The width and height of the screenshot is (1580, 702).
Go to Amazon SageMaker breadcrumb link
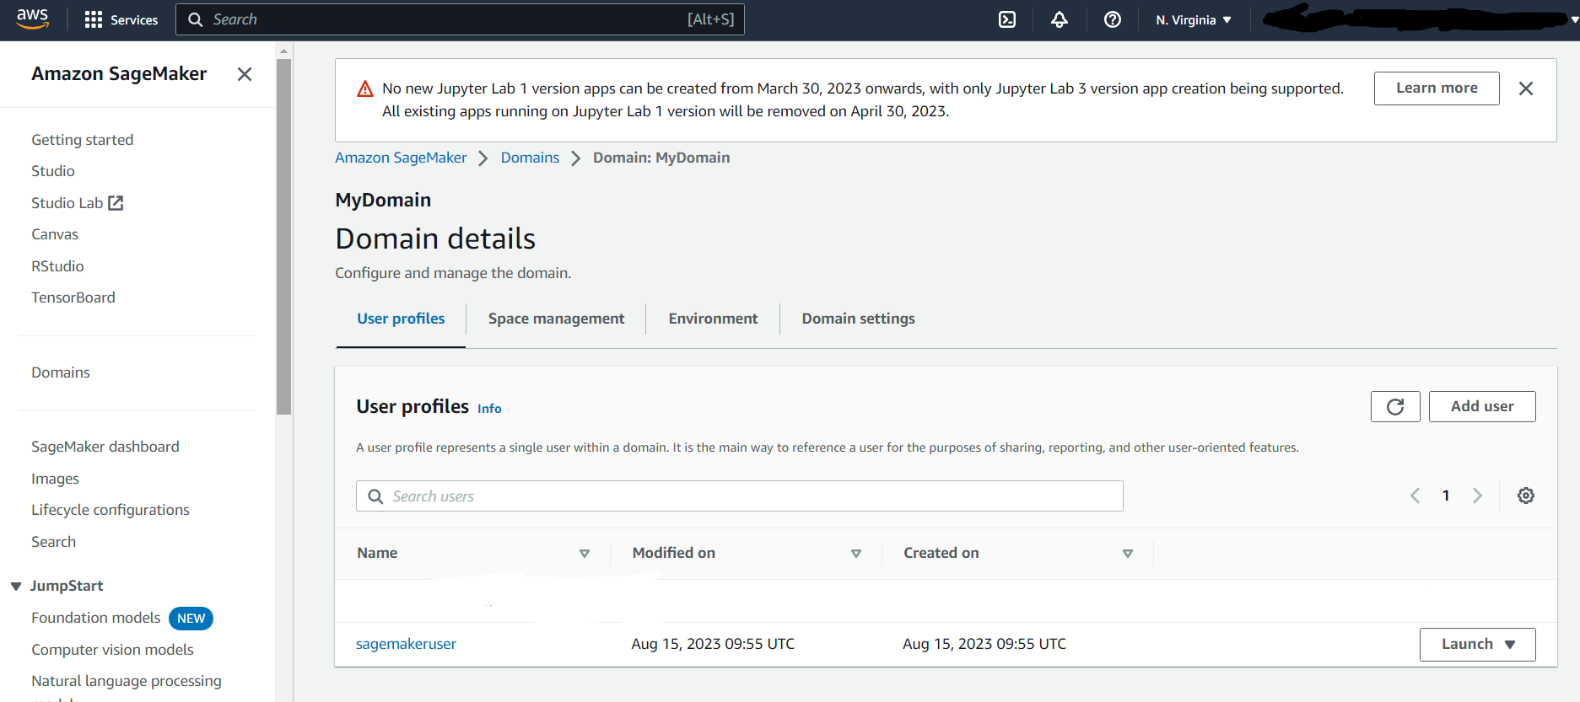point(401,158)
